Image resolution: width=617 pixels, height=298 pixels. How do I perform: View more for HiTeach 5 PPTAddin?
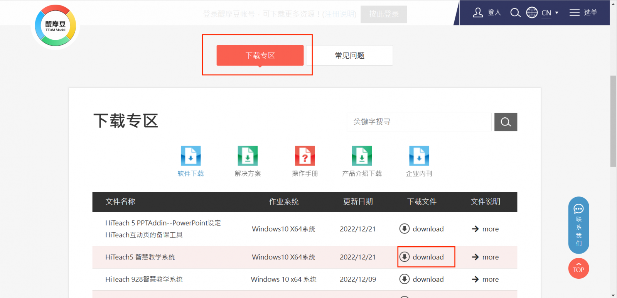(486, 229)
